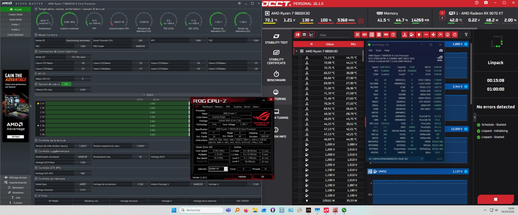
Task: Check the box on the 72,08 °C row
Action: click(x=300, y=63)
